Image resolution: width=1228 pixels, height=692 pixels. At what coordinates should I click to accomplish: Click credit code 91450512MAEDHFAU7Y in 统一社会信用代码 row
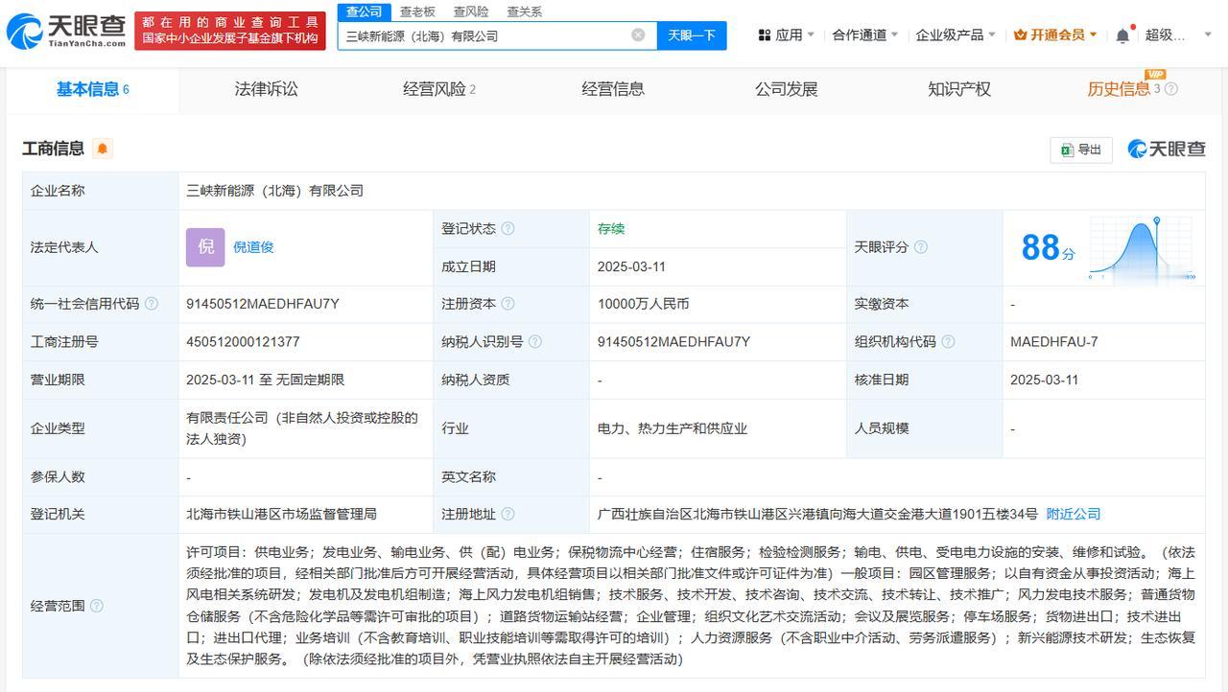click(263, 304)
